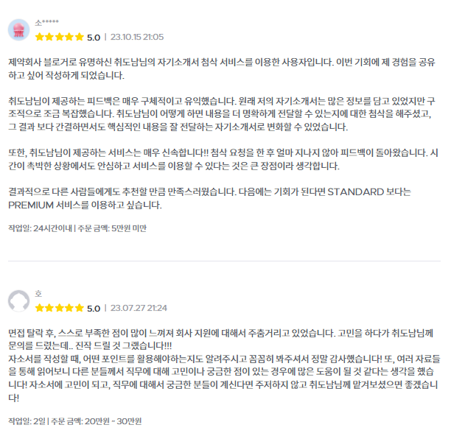
Task: Click the timestamp 23.07.27 21:24
Action: coord(139,308)
